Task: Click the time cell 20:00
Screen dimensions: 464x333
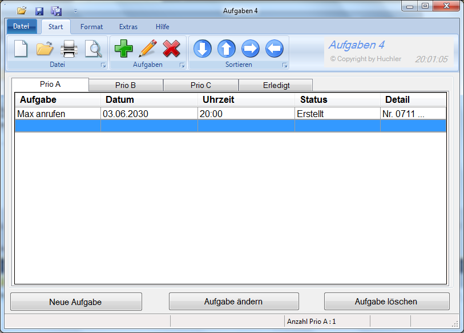Action: (246, 114)
